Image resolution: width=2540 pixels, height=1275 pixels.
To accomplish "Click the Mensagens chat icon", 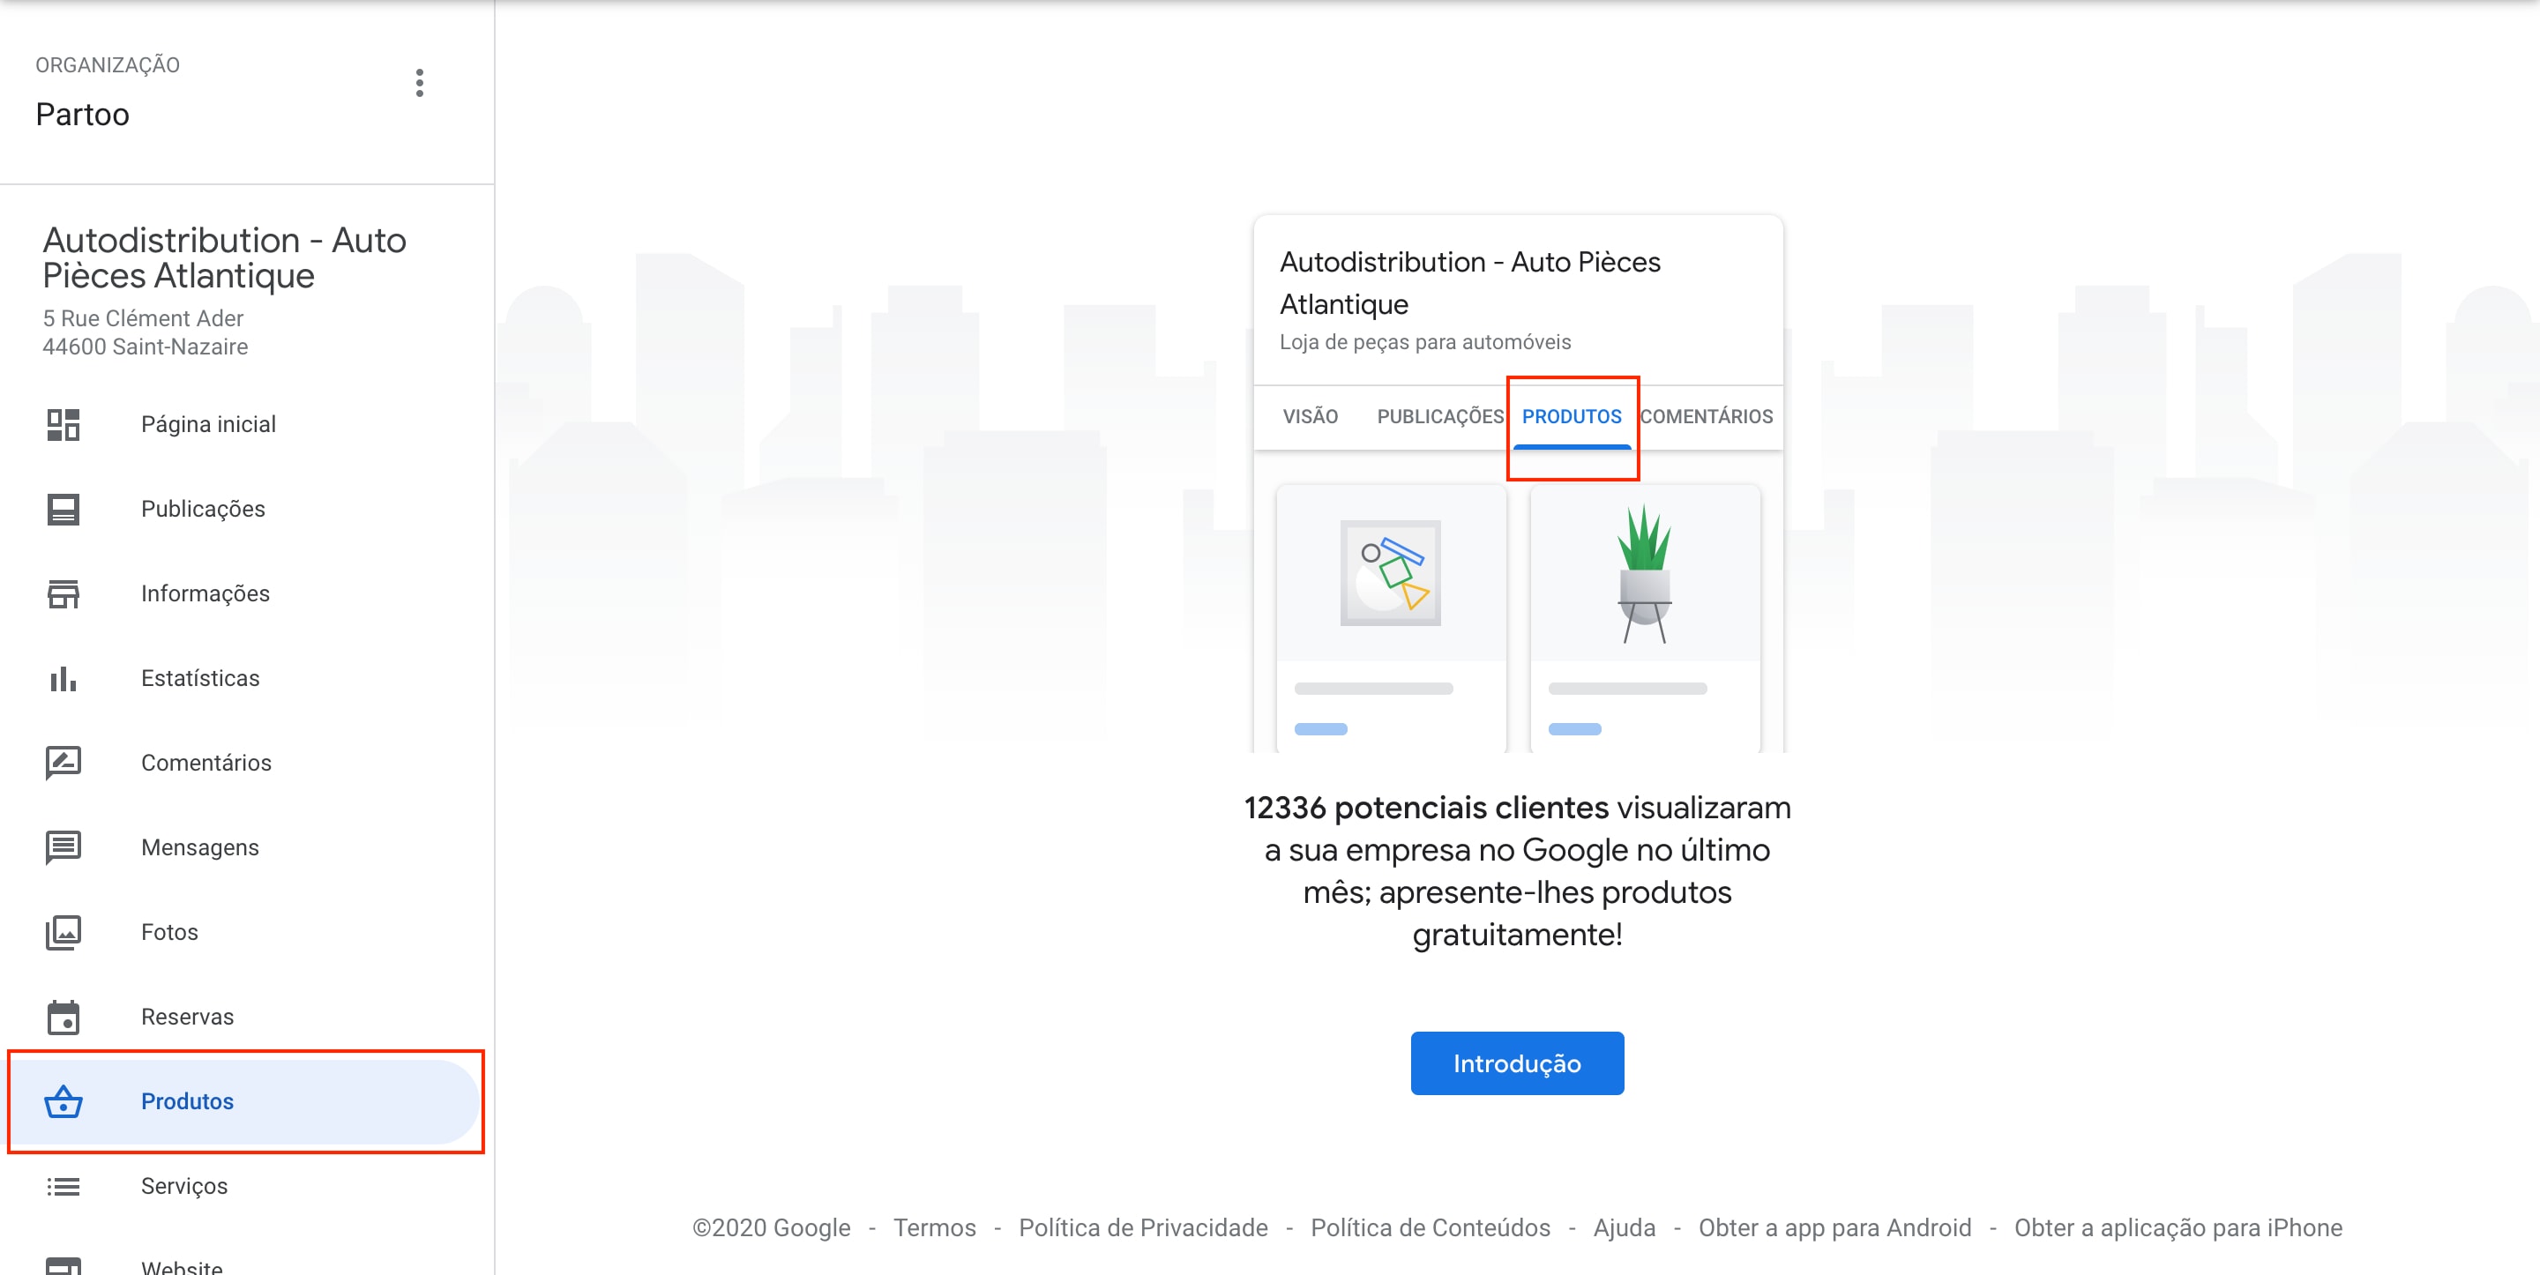I will (63, 847).
